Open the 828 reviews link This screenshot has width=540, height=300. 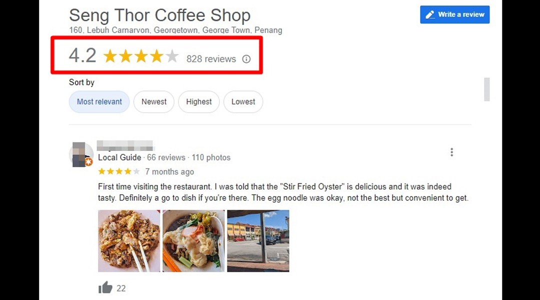click(211, 59)
